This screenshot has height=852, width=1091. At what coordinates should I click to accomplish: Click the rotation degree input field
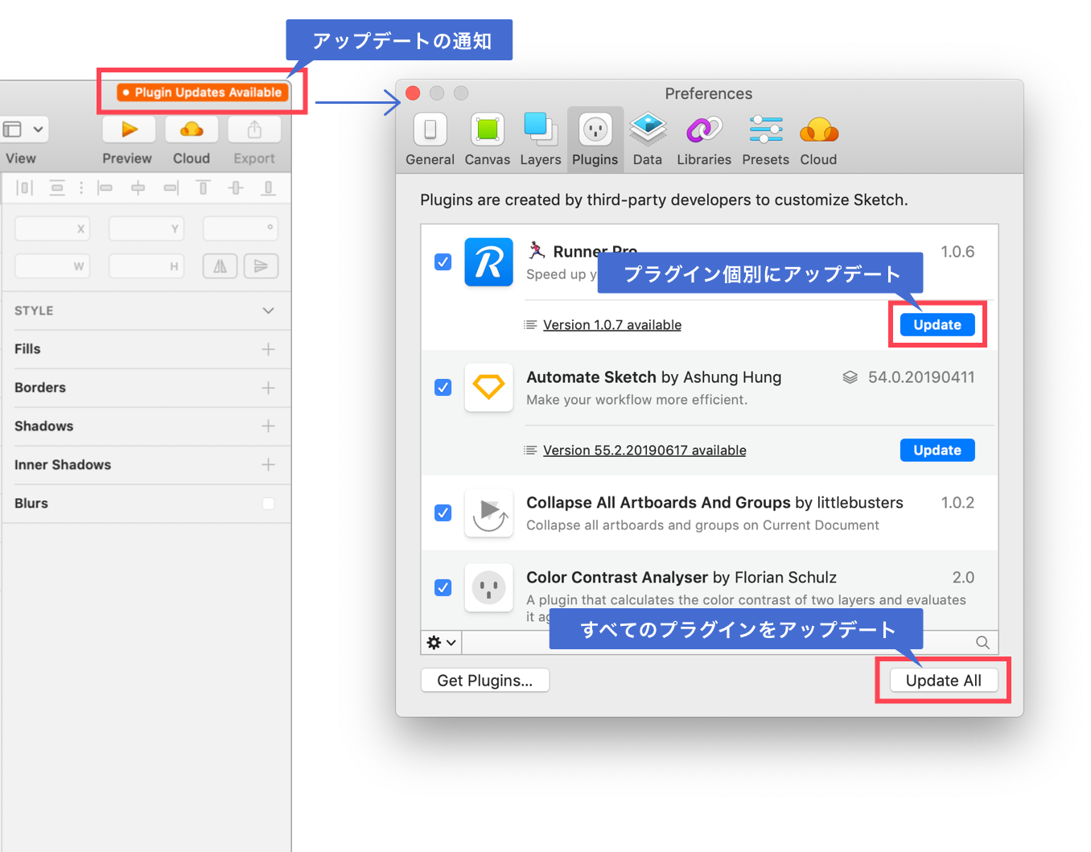click(x=241, y=228)
